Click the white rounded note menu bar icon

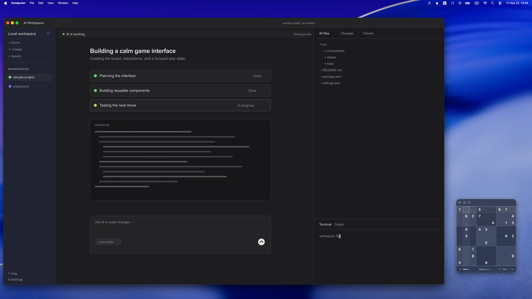click(x=444, y=3)
